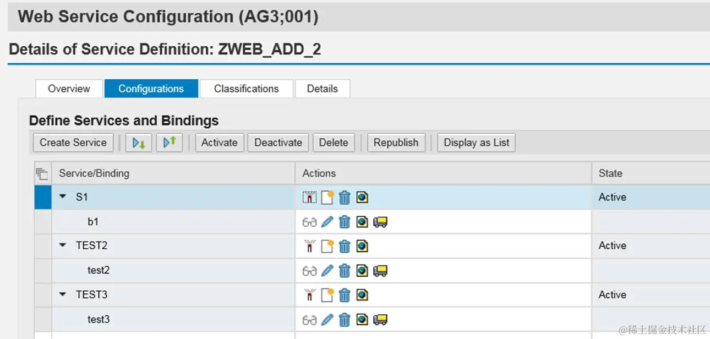This screenshot has width=710, height=339.
Task: Collapse the TEST2 service node
Action: (63, 245)
